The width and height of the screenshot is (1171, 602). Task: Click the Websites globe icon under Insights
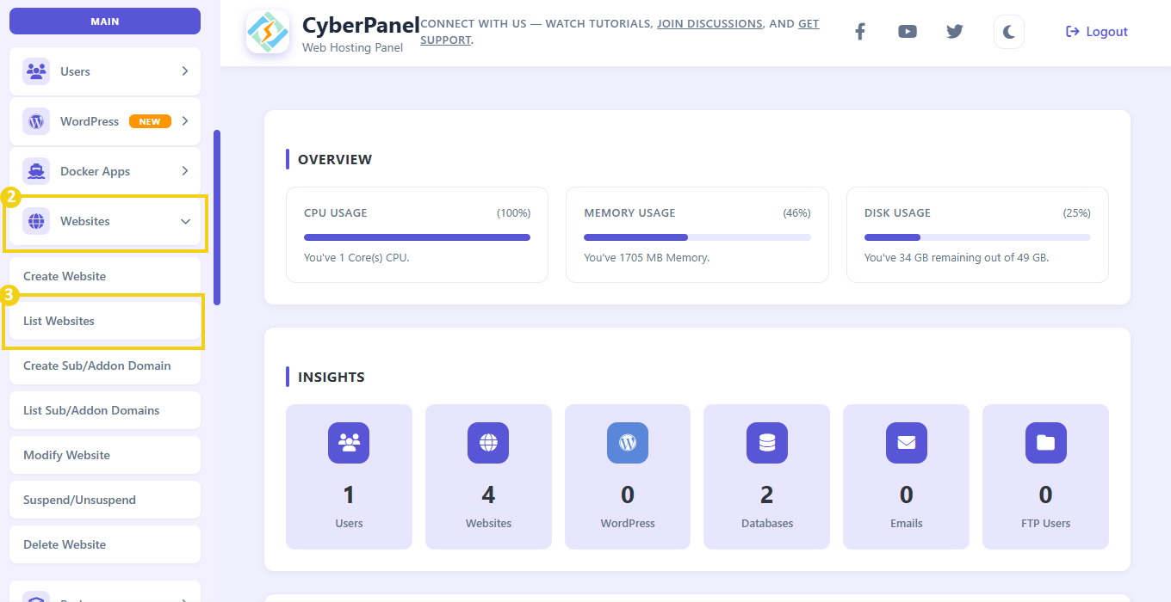[488, 443]
